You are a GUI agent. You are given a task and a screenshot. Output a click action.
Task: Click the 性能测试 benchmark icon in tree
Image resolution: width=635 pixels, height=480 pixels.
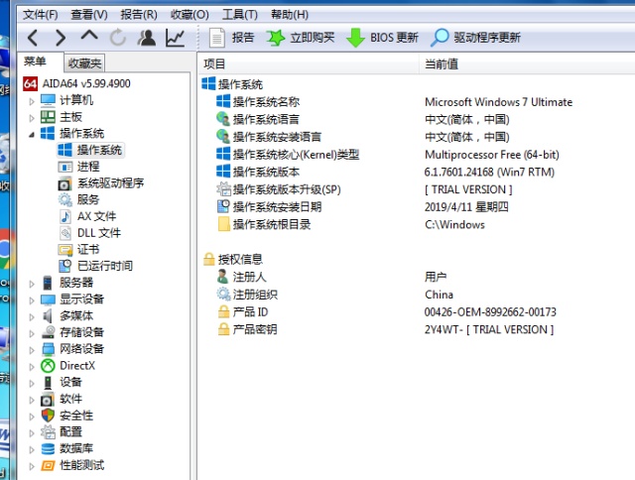[x=48, y=465]
